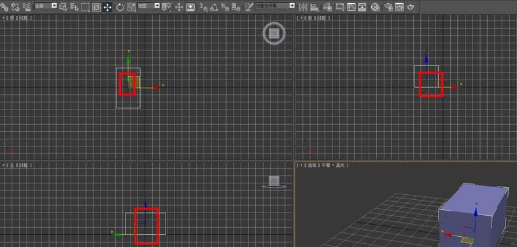The width and height of the screenshot is (517, 247).
Task: Open the Layer Manager
Action: click(327, 7)
